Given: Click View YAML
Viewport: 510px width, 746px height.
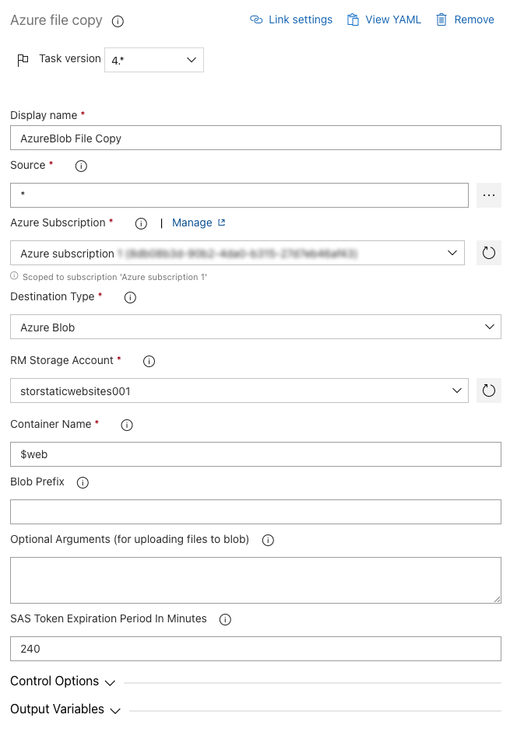Looking at the screenshot, I should coord(384,19).
